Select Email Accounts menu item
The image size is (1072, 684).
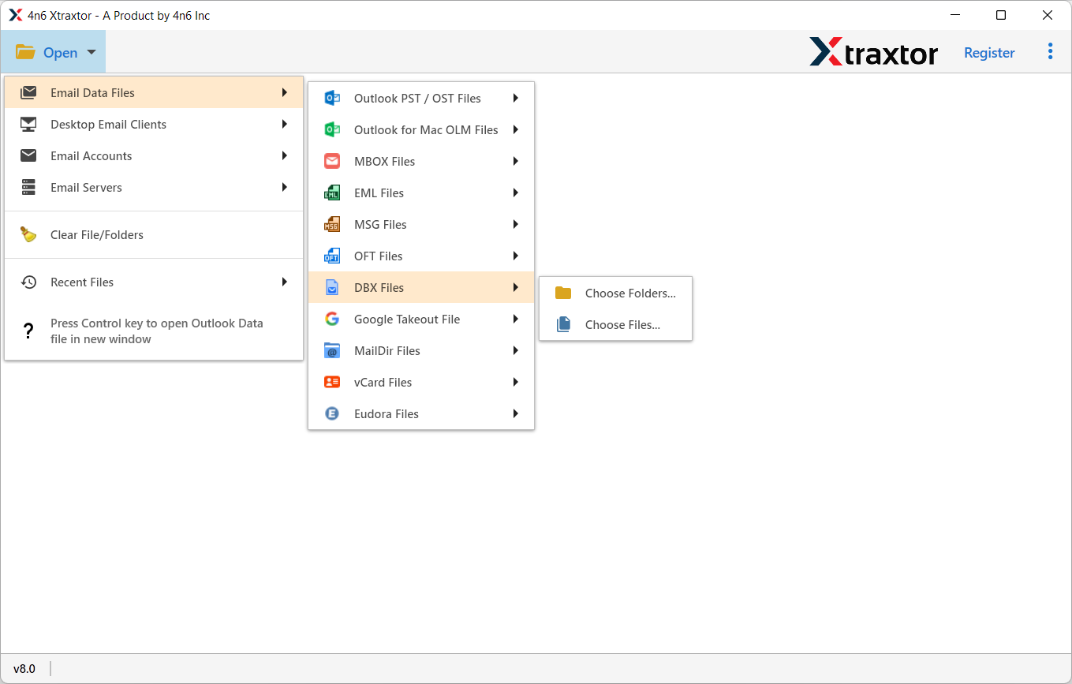click(x=154, y=155)
